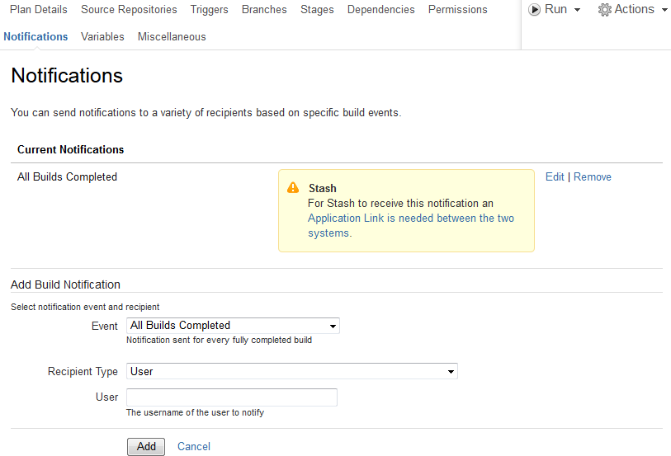Image resolution: width=671 pixels, height=456 pixels.
Task: Remove the All Builds Completed notification
Action: coord(593,177)
